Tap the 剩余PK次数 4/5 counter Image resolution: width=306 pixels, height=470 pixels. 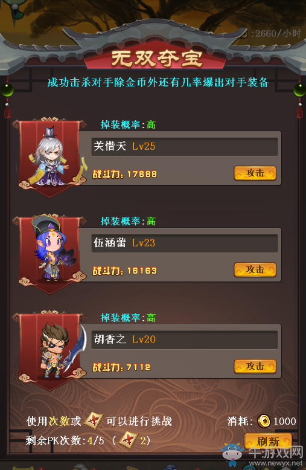(65, 440)
